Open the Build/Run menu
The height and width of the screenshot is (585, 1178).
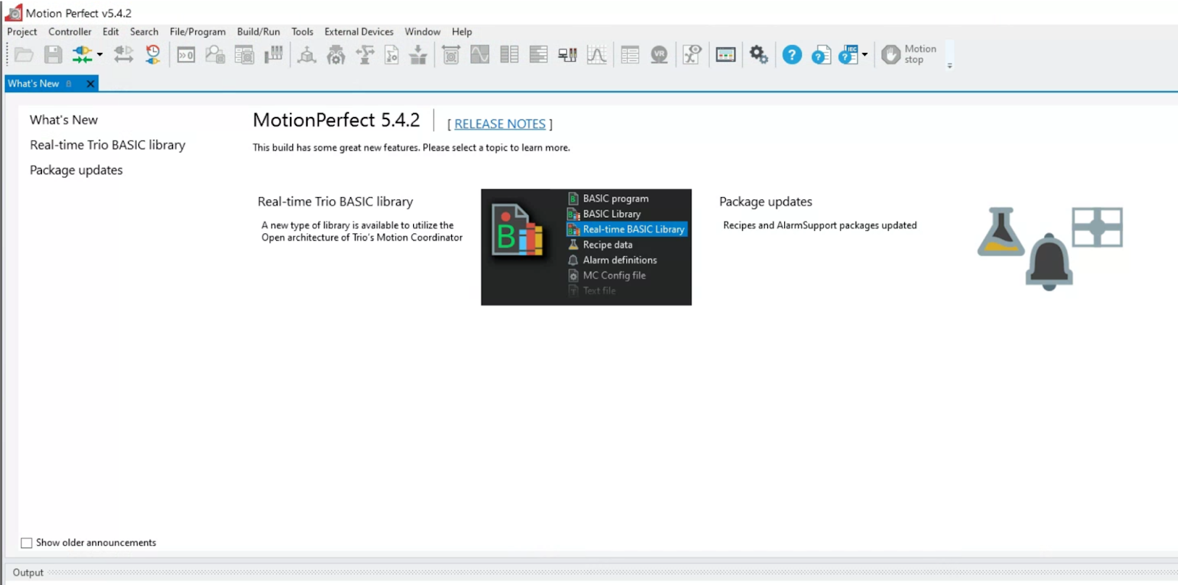tap(258, 32)
